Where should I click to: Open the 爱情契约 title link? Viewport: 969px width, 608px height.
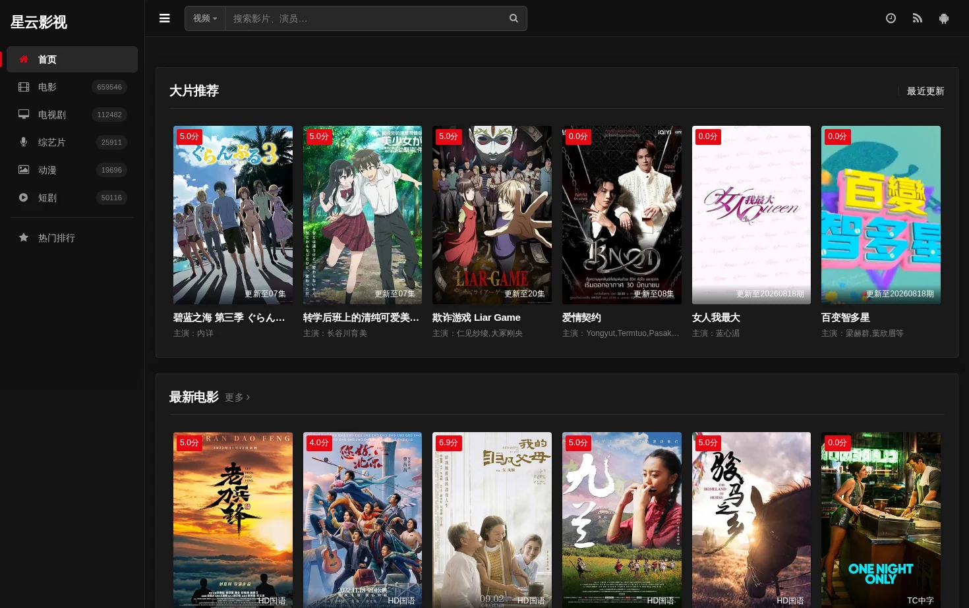581,318
